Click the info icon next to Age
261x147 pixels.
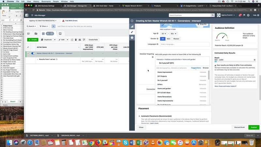158,34
